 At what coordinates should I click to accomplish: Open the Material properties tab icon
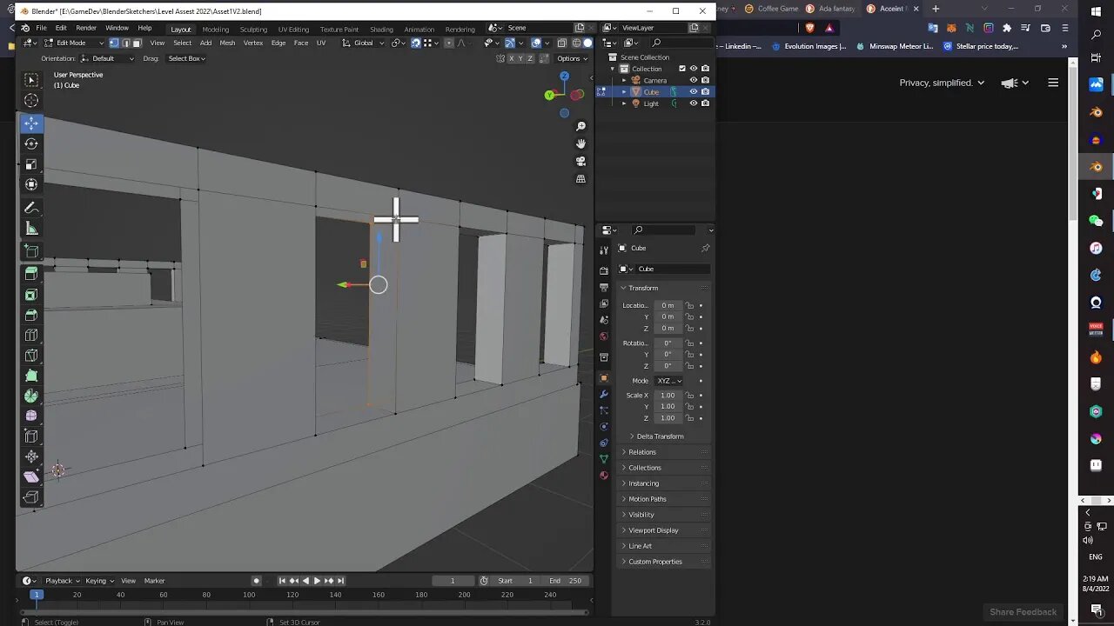(604, 476)
